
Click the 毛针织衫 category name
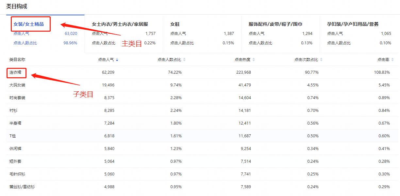tap(17, 174)
